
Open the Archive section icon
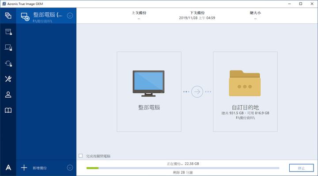[x=8, y=32]
